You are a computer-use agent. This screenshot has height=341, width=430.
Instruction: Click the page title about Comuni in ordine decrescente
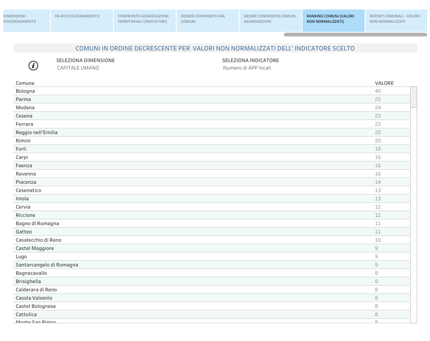(x=215, y=48)
